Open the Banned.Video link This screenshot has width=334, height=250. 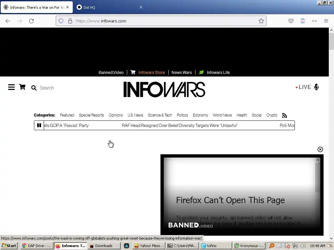point(111,73)
